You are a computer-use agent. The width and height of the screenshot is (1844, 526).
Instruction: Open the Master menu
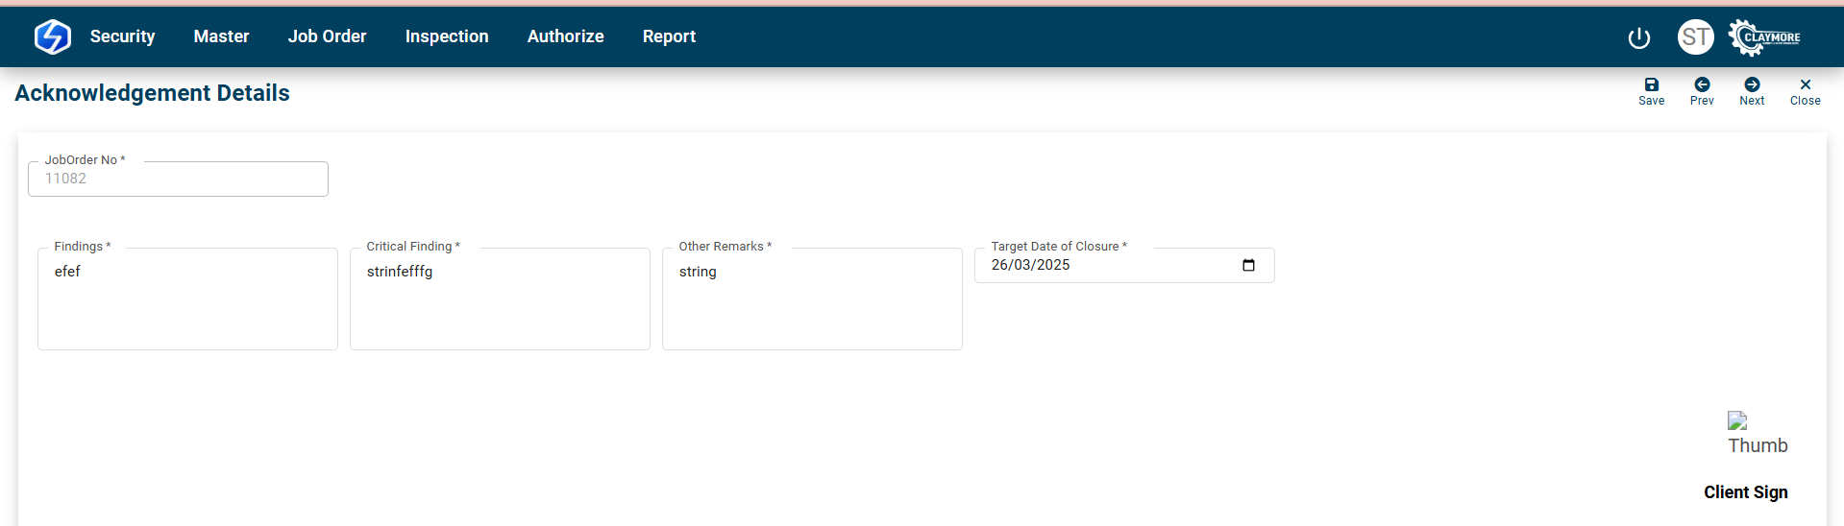click(x=221, y=36)
